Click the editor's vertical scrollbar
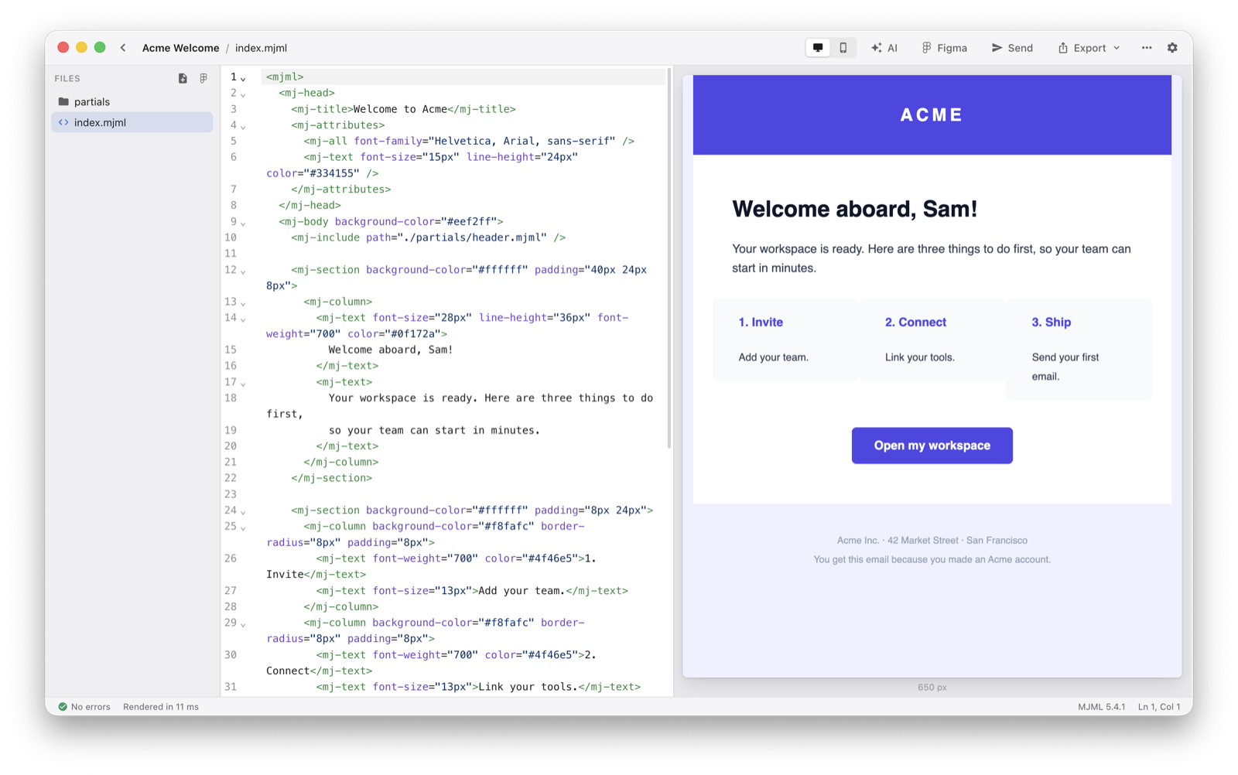 coord(669,259)
